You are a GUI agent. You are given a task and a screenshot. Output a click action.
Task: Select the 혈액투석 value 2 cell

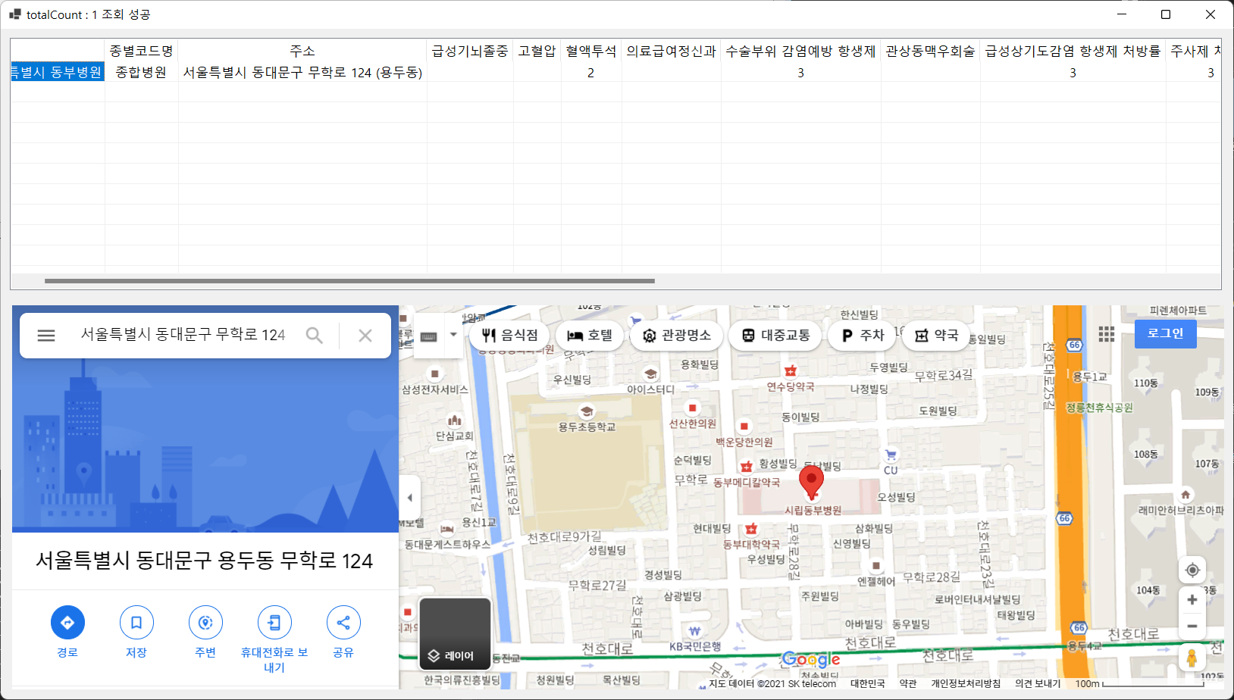[591, 72]
